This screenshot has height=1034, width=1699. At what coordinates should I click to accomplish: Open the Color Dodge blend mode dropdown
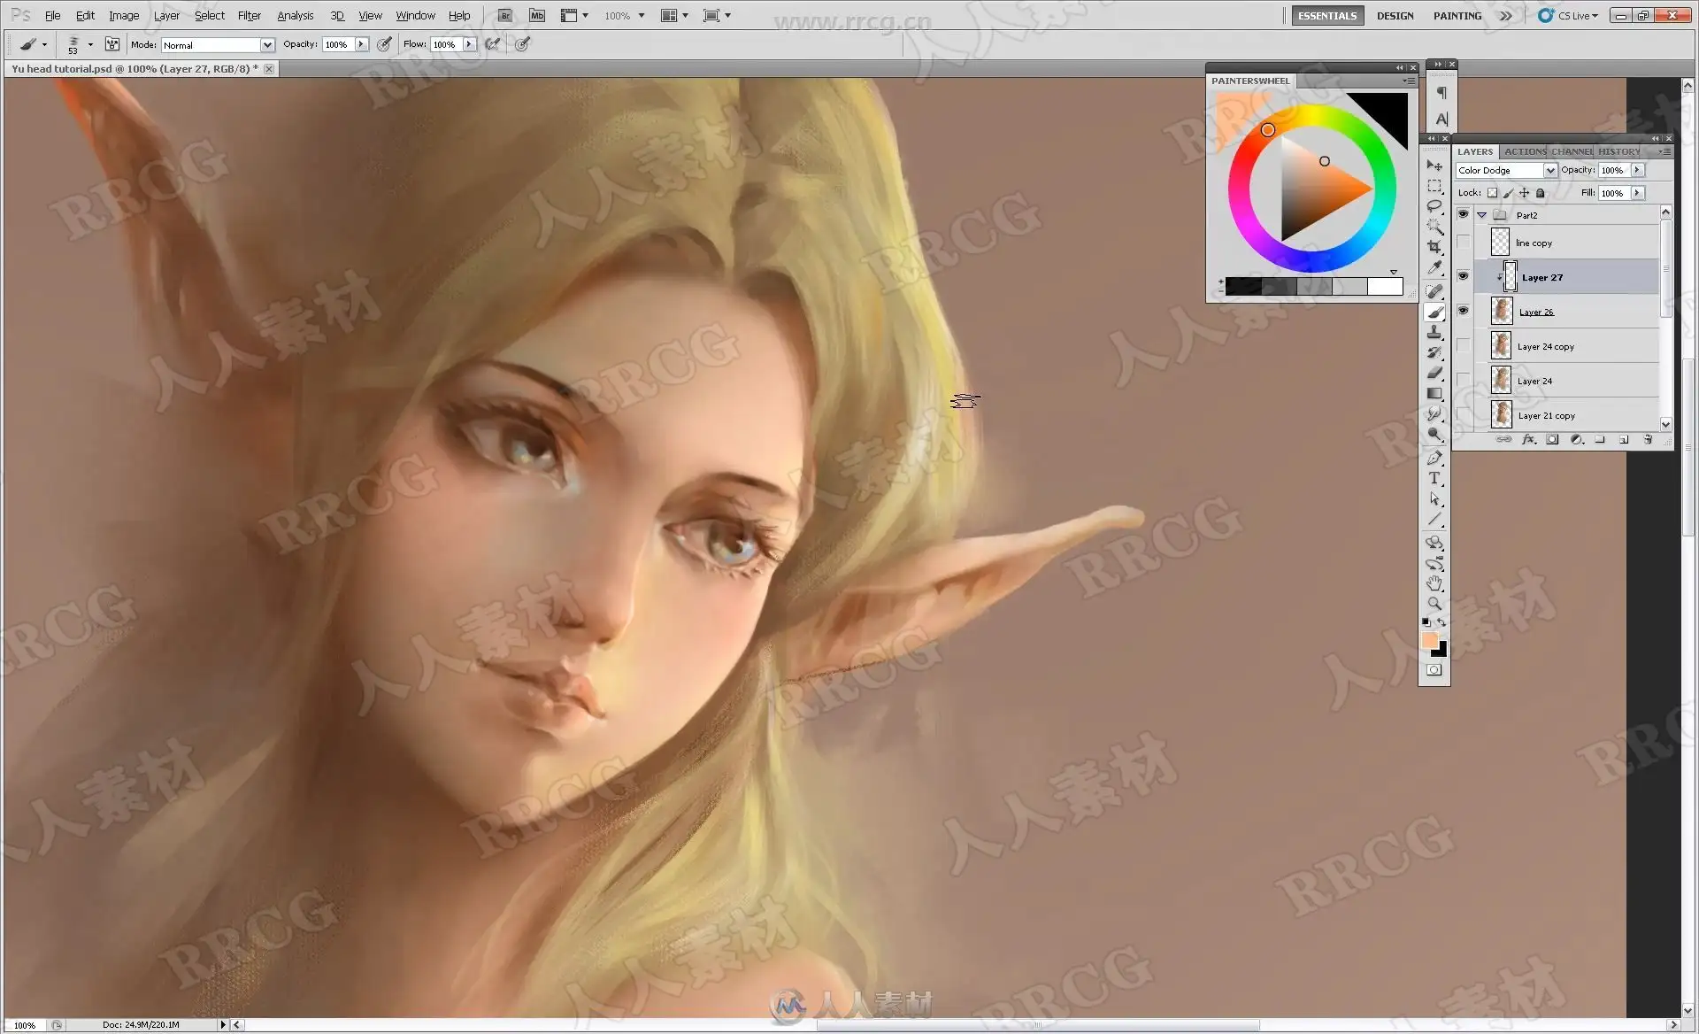1506,170
